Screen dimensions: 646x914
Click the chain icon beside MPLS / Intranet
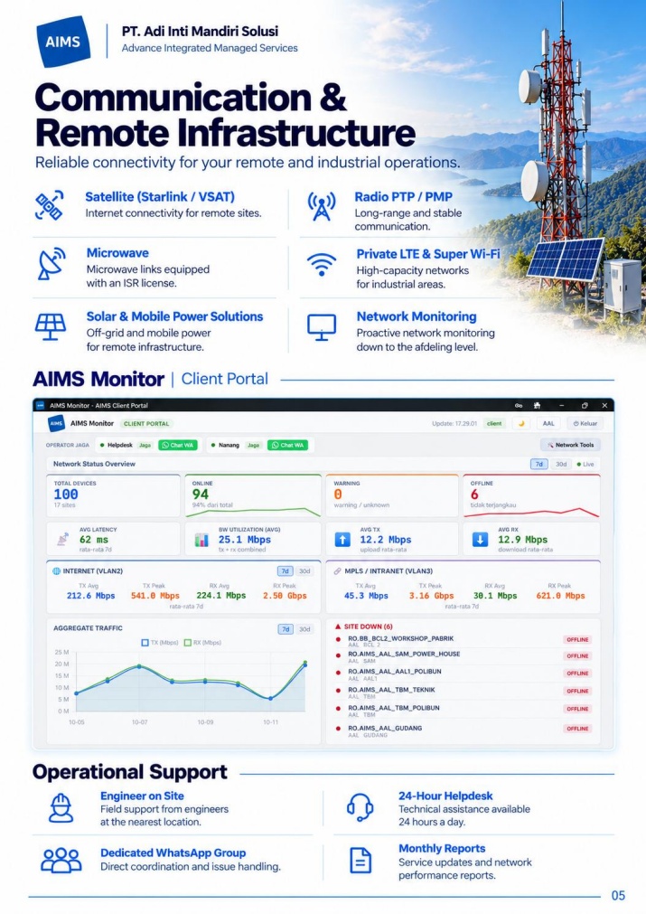[337, 571]
